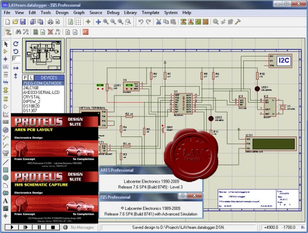Select the Terminals mode
Viewport: 308px width, 233px height.
6,99
